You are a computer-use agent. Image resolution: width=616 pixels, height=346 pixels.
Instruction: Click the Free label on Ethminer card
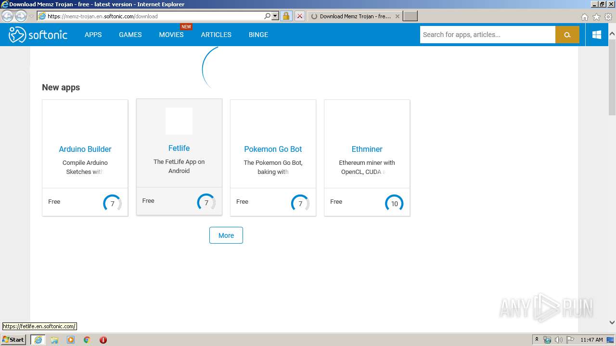click(336, 202)
